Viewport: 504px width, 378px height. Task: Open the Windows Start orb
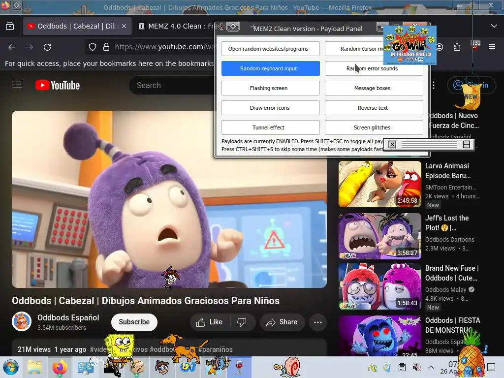click(11, 367)
